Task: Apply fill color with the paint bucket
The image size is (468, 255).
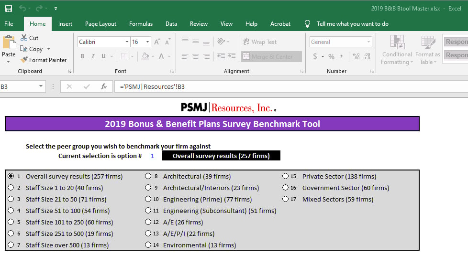Action: (145, 56)
